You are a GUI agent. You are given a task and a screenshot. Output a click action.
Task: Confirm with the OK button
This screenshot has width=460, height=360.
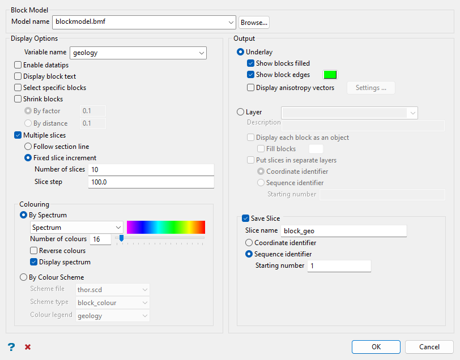(x=376, y=346)
